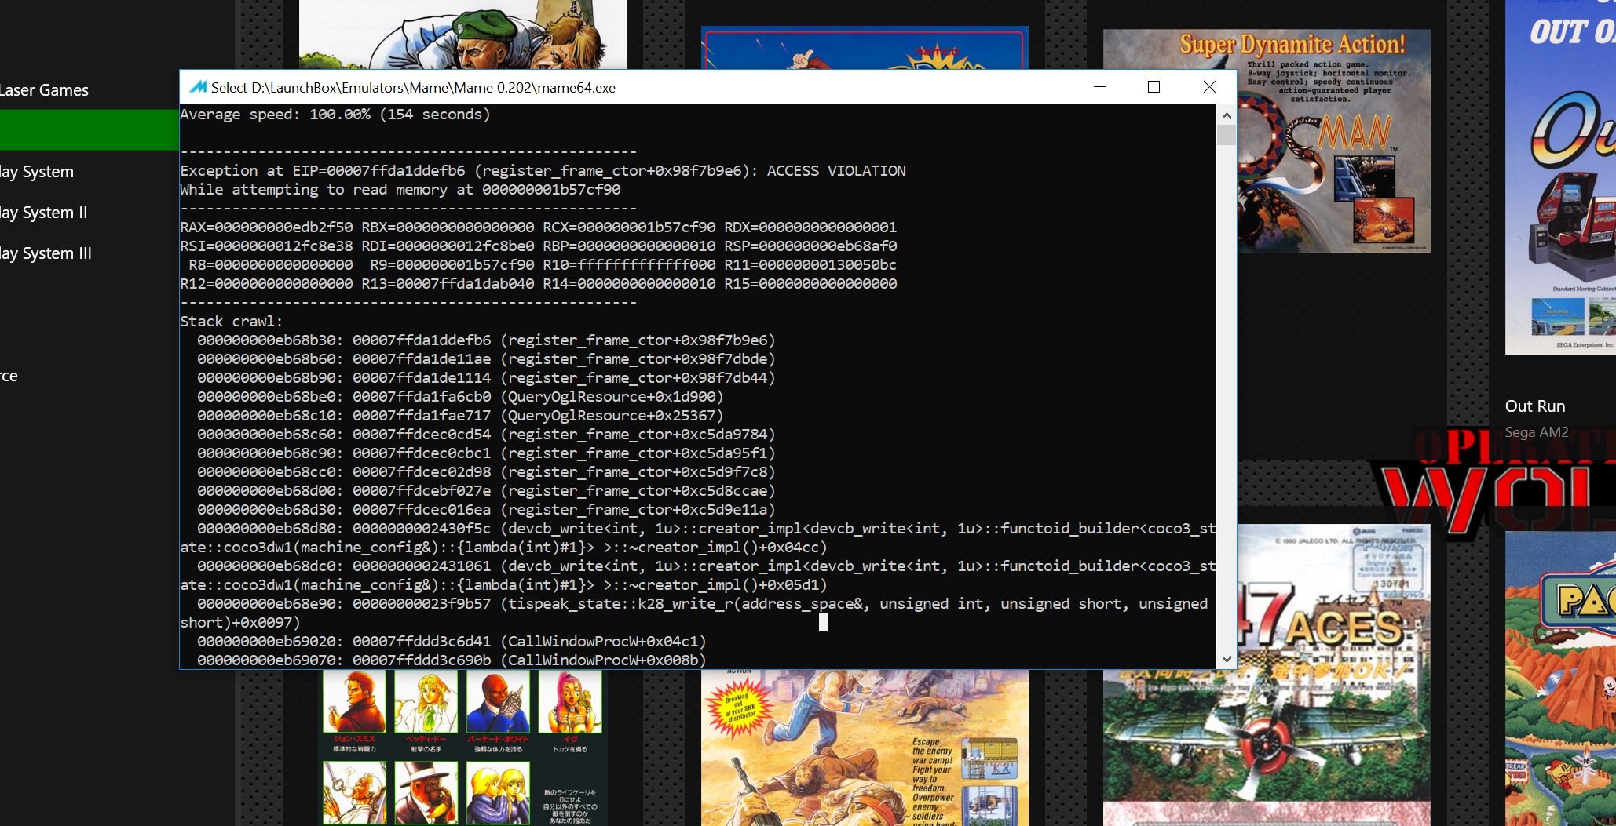Screen dimensions: 1616x826
Task: Select Play System in LaunchBox sidebar
Action: (37, 172)
